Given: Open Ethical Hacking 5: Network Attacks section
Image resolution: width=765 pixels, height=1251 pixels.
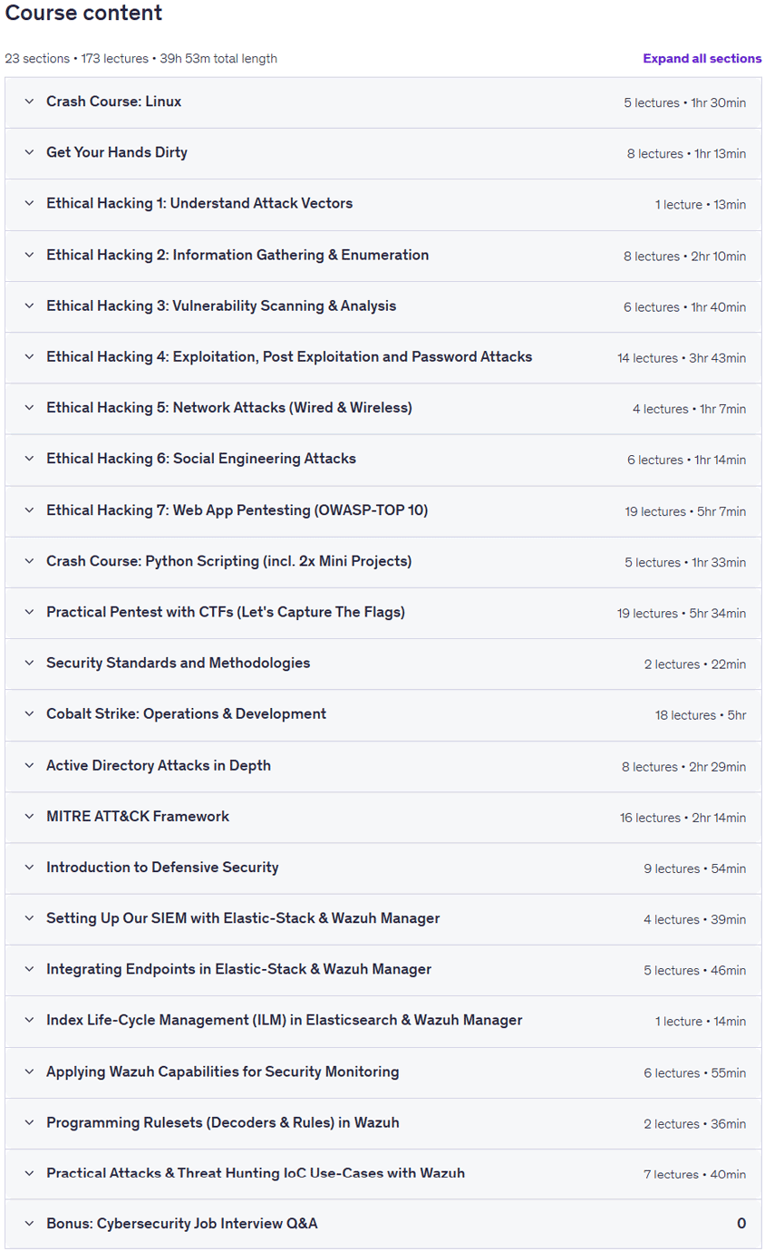Looking at the screenshot, I should 382,408.
